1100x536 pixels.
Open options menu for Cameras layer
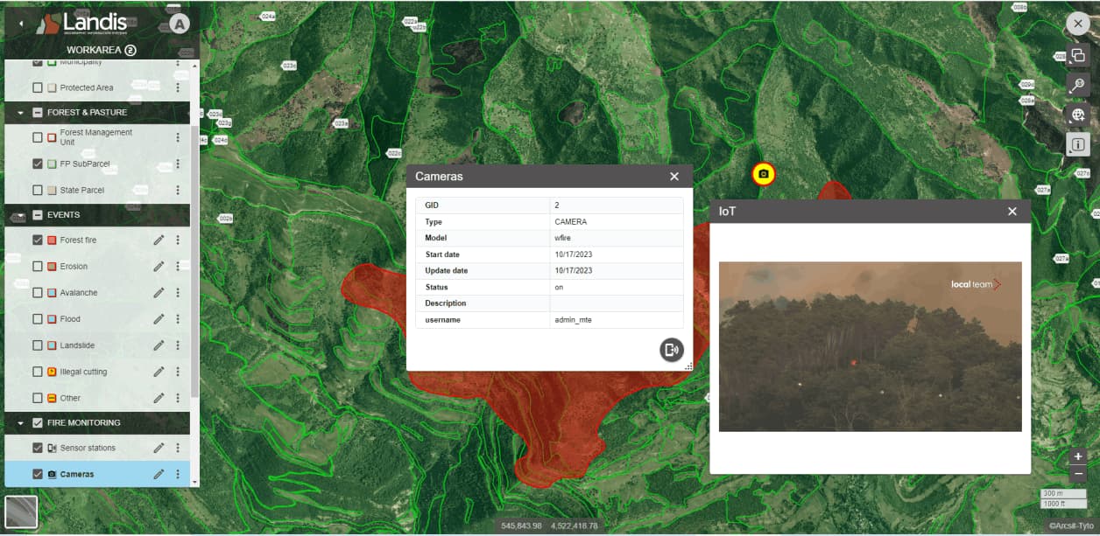point(178,474)
